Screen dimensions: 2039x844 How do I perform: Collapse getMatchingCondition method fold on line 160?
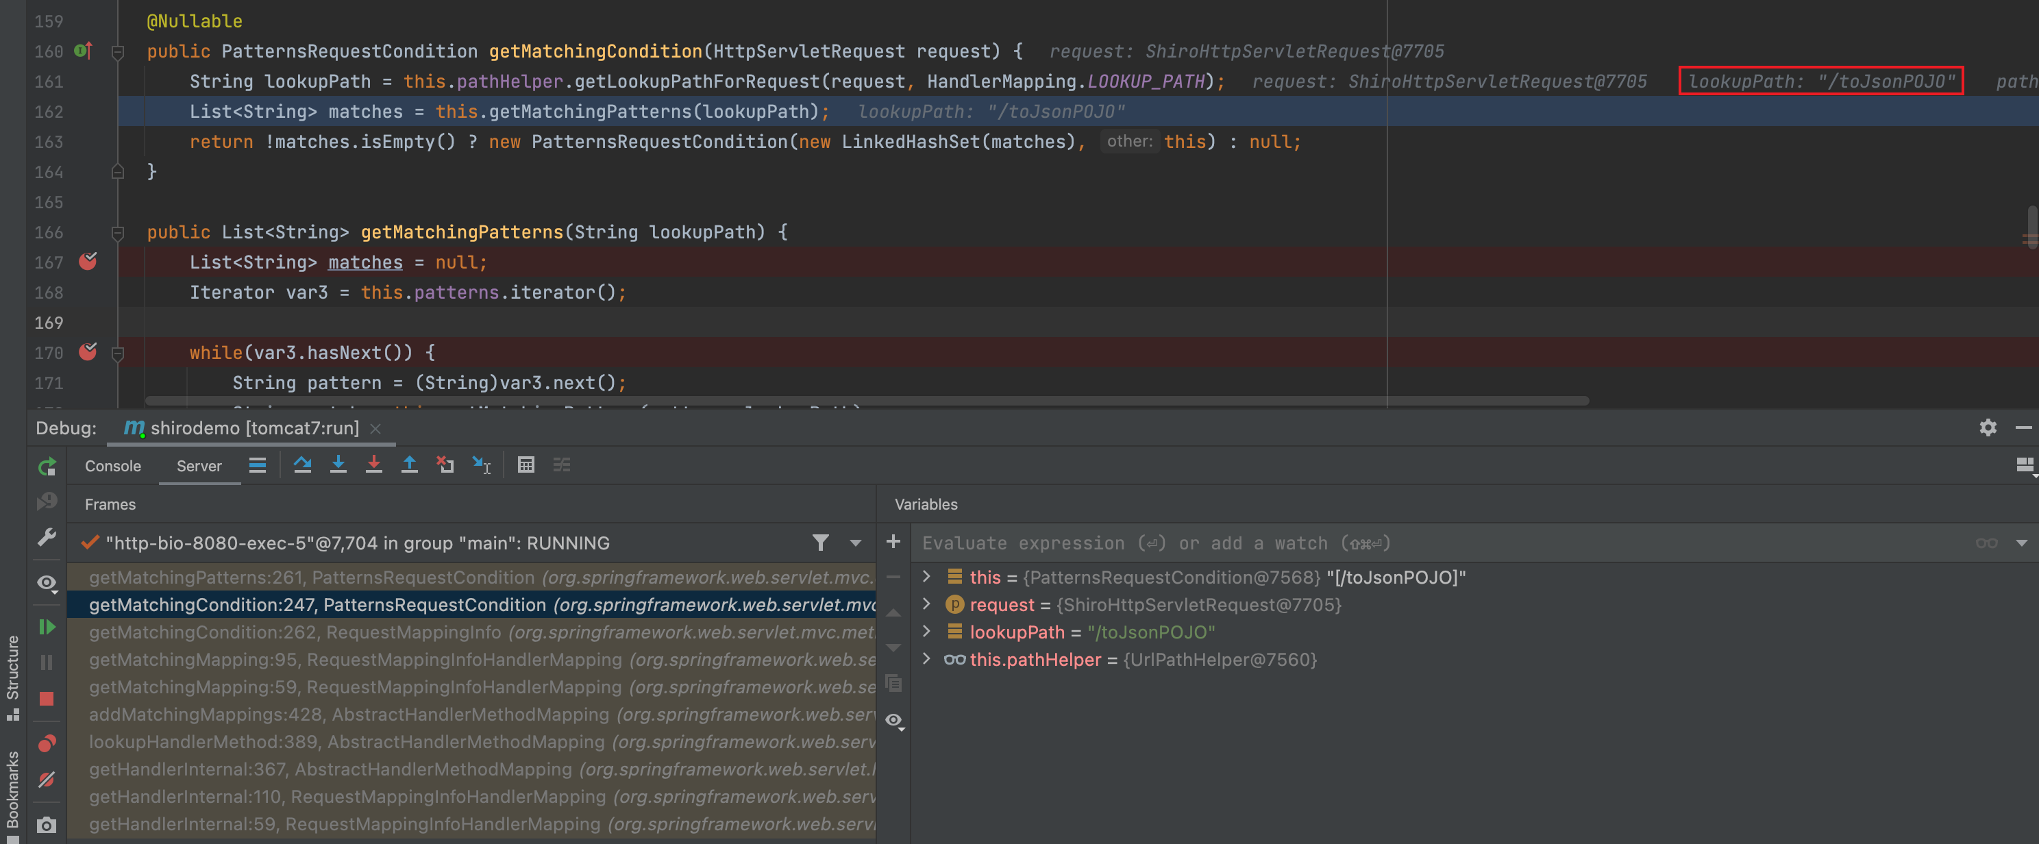click(x=118, y=52)
